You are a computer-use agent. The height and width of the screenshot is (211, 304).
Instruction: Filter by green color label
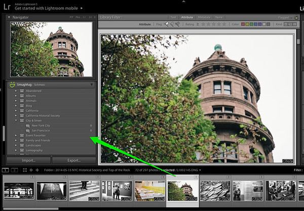(251, 24)
